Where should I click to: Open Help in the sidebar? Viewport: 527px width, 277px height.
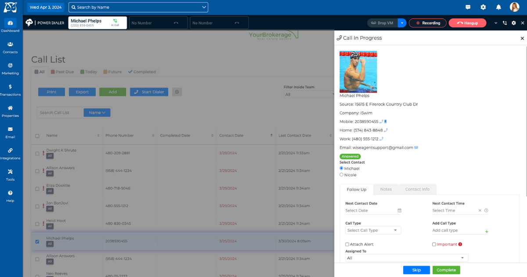(10, 196)
